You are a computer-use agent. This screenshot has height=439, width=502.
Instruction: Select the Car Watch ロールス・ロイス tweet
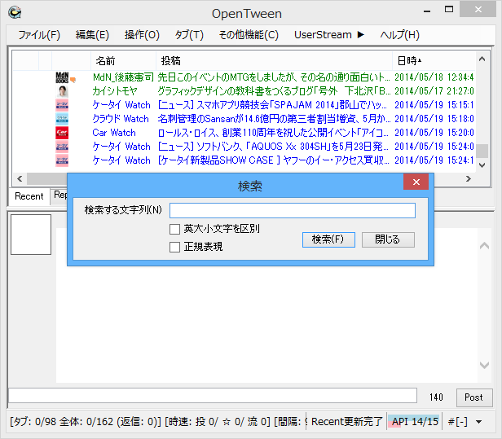click(x=244, y=133)
